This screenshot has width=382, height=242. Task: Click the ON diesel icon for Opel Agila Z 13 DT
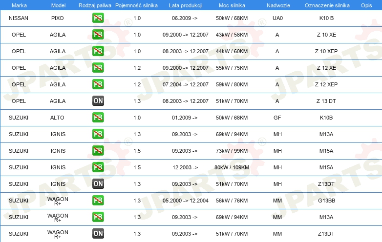point(98,101)
